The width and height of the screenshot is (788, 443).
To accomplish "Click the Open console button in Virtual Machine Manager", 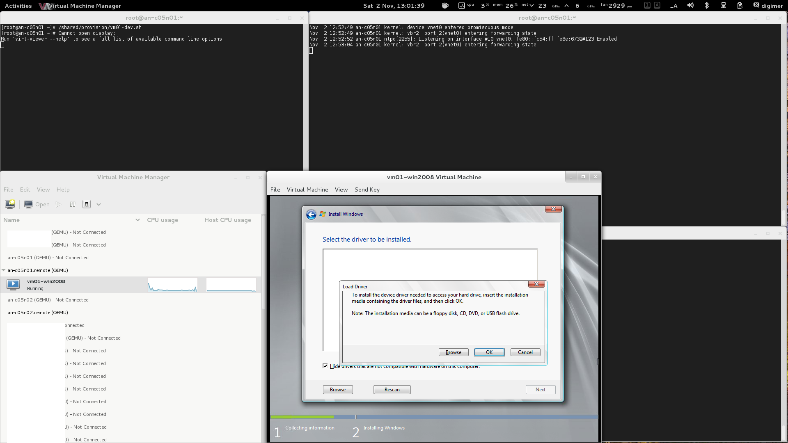I will [x=37, y=204].
